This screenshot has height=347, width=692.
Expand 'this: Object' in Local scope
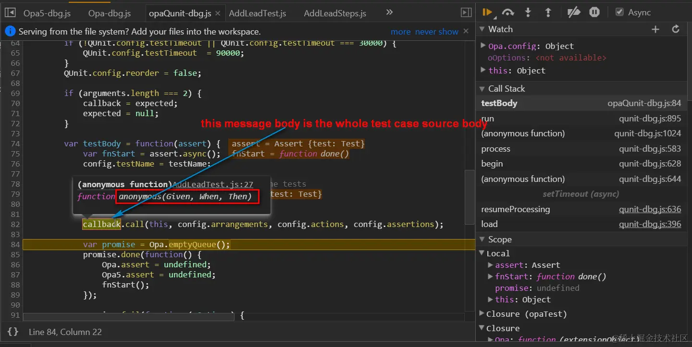pos(490,299)
